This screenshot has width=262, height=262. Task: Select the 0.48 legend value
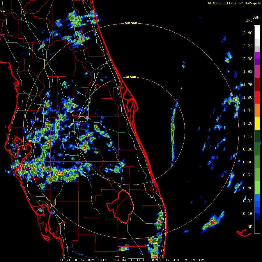pos(248,188)
